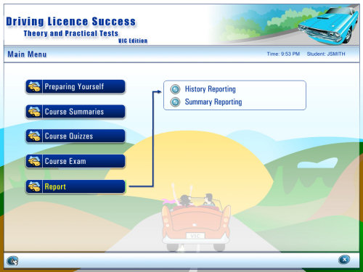Viewport: 363px width, 272px height.
Task: Click the blue car banner image
Action: point(328,26)
